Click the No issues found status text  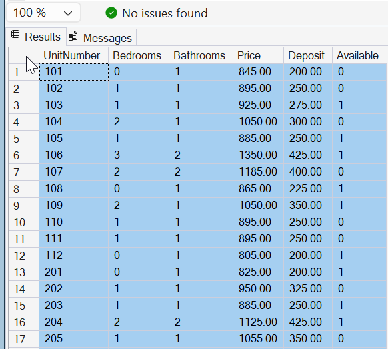coord(165,13)
